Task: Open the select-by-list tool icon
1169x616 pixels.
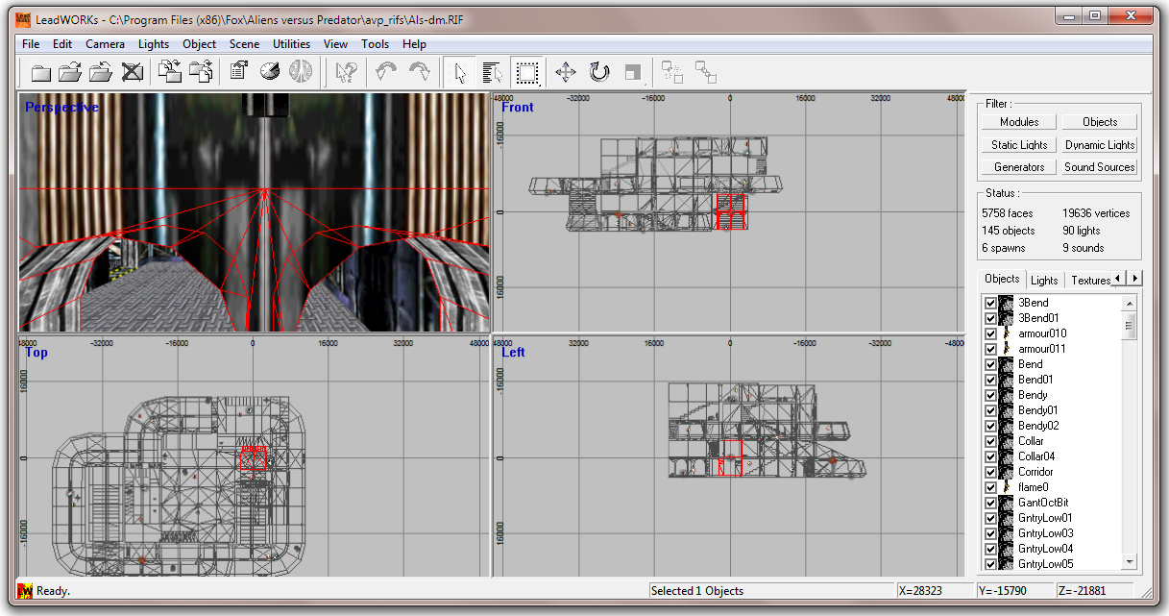Action: click(493, 72)
